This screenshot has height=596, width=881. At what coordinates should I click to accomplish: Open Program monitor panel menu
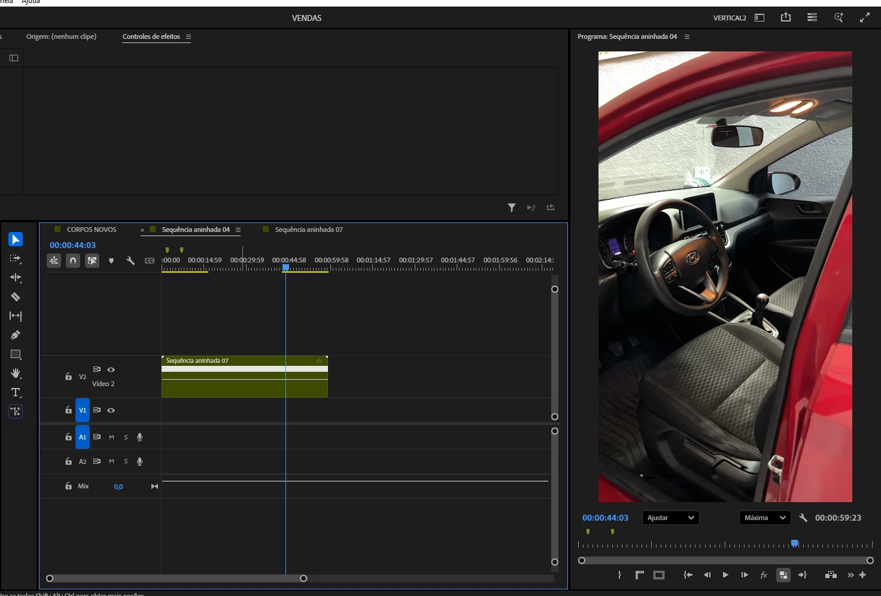[687, 37]
